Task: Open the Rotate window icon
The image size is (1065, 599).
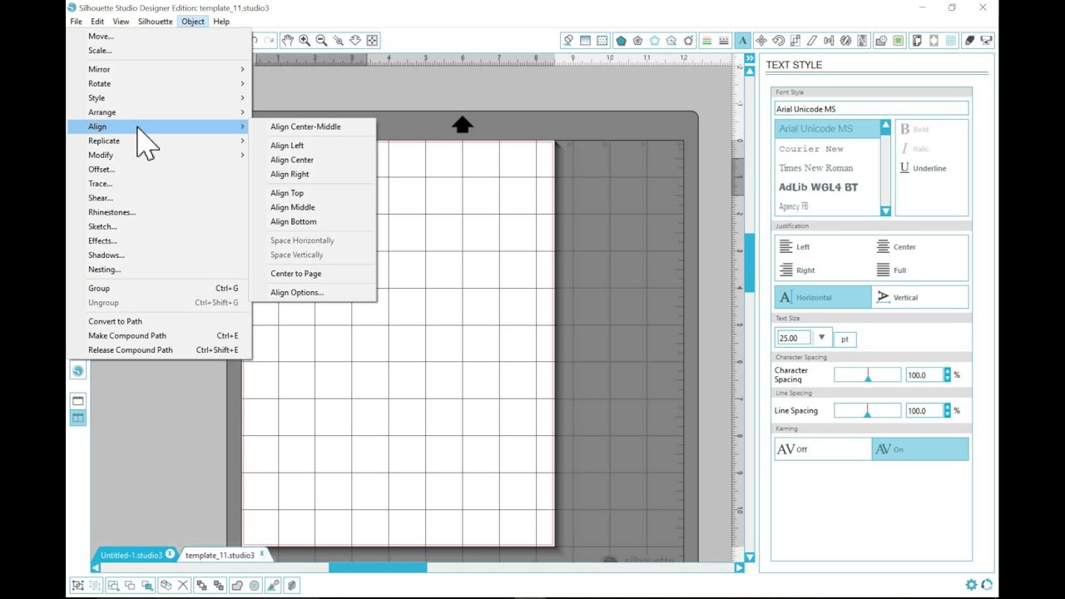Action: point(779,40)
